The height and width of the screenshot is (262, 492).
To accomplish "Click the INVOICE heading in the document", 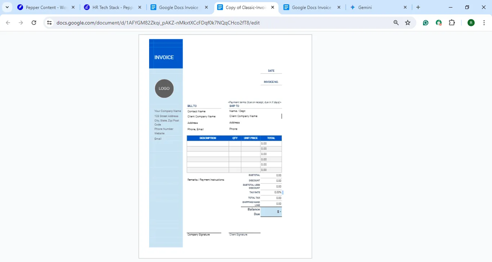I will (164, 57).
